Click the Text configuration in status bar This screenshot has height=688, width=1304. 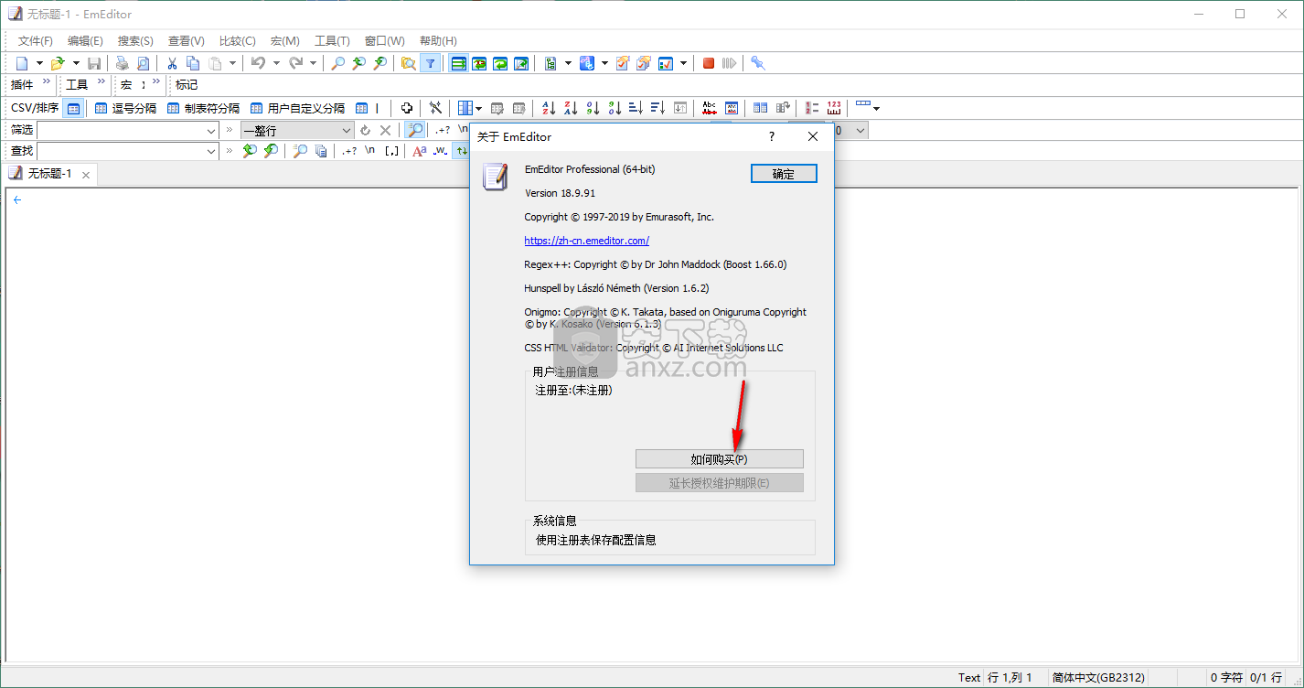pyautogui.click(x=969, y=678)
